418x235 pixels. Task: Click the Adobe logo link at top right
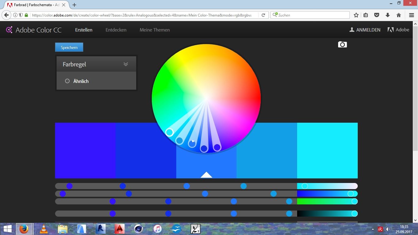pos(398,30)
